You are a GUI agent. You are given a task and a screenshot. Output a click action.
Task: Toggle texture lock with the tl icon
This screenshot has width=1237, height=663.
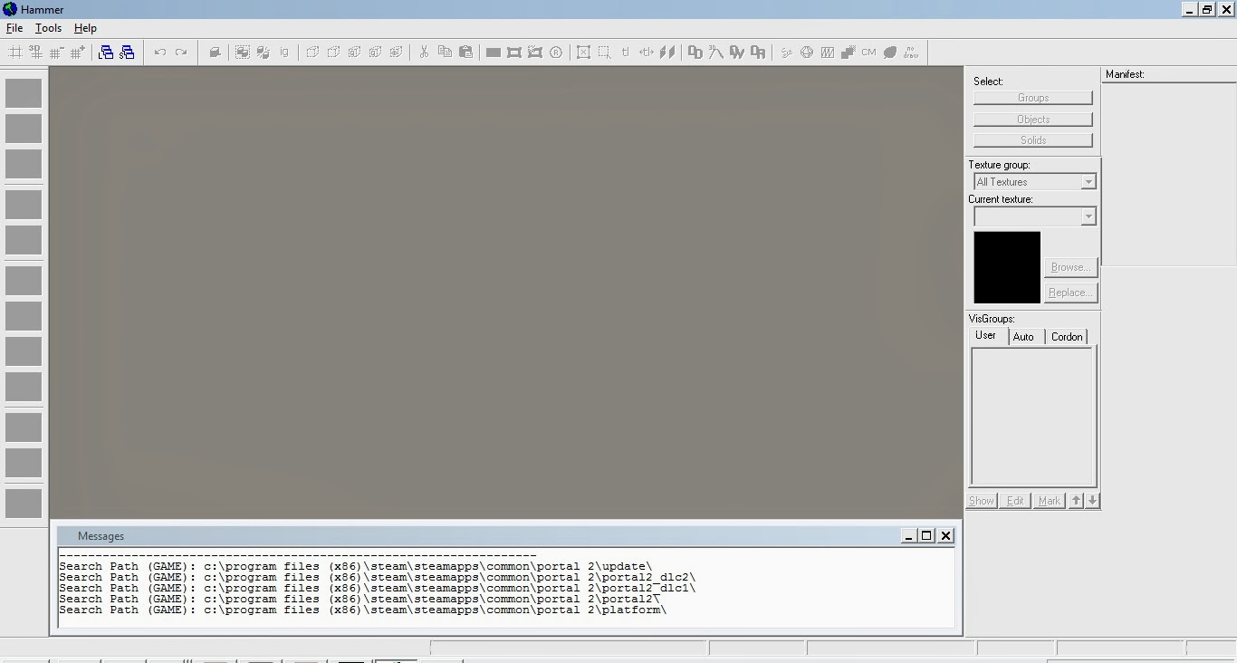[x=625, y=52]
